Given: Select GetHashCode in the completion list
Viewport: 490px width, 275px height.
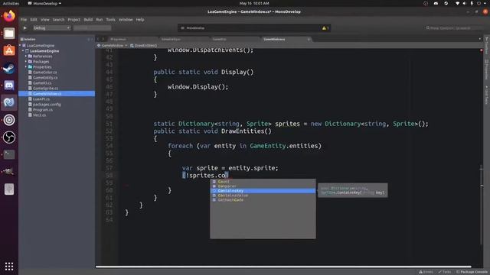Looking at the screenshot, I should tap(263, 200).
